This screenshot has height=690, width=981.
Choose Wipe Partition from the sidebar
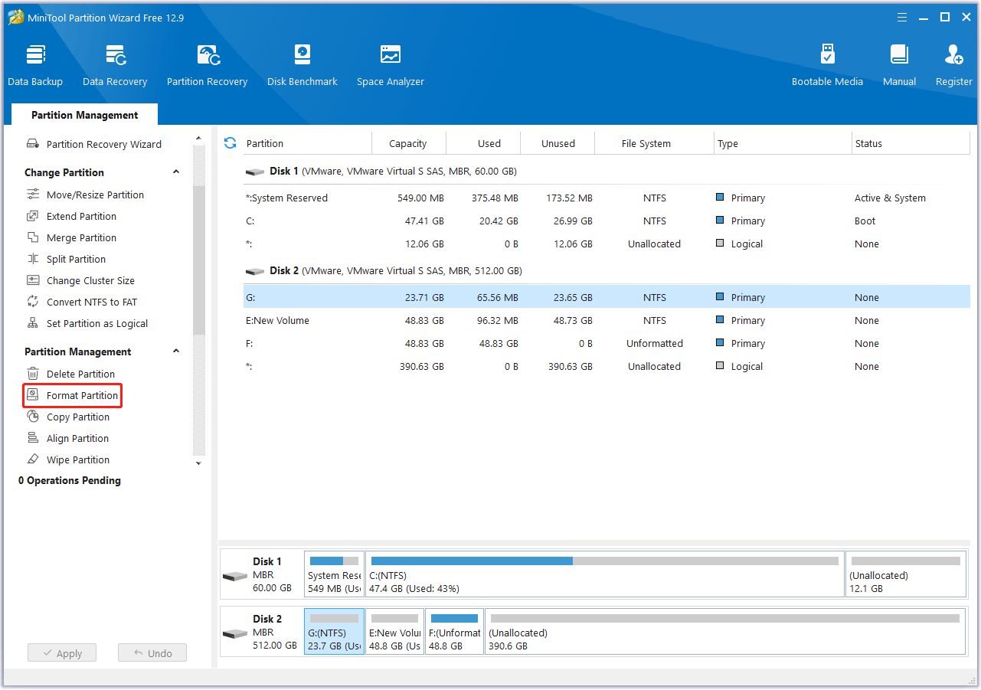click(77, 460)
